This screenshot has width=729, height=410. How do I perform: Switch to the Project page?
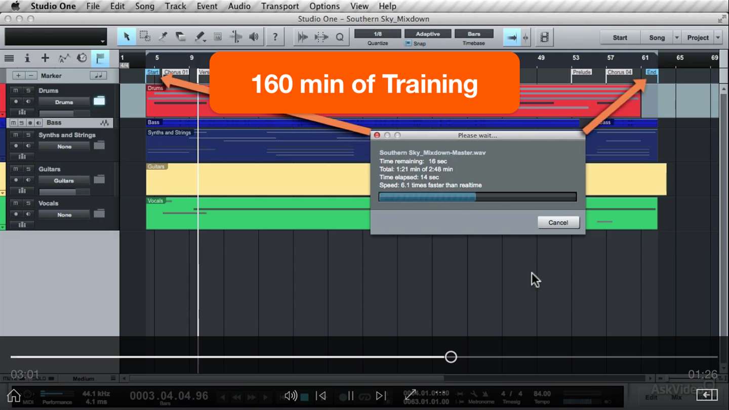click(x=698, y=37)
